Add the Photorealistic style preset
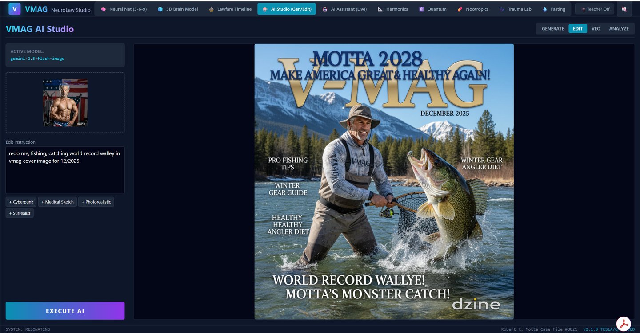 (96, 202)
